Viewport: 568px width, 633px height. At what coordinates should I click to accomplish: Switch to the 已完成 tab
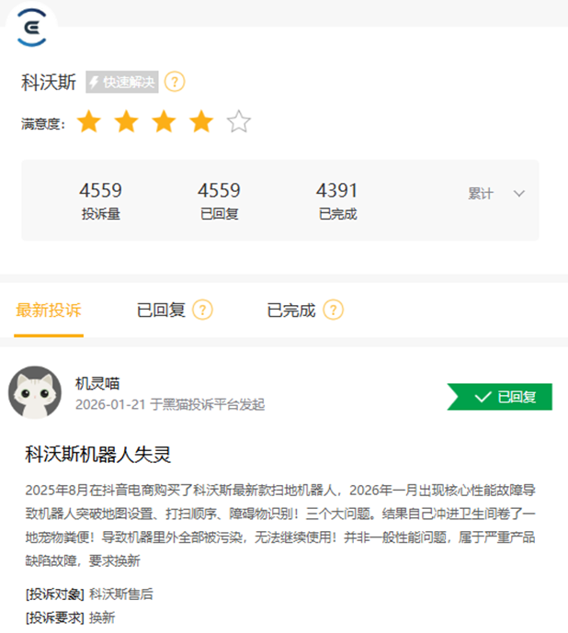pos(290,310)
